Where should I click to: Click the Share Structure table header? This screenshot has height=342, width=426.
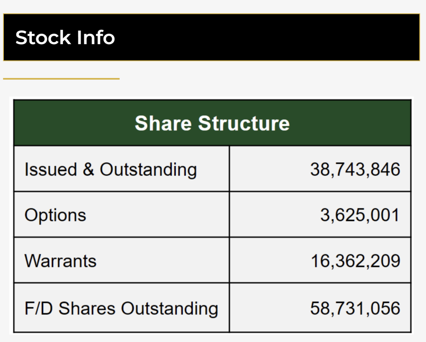(x=212, y=123)
